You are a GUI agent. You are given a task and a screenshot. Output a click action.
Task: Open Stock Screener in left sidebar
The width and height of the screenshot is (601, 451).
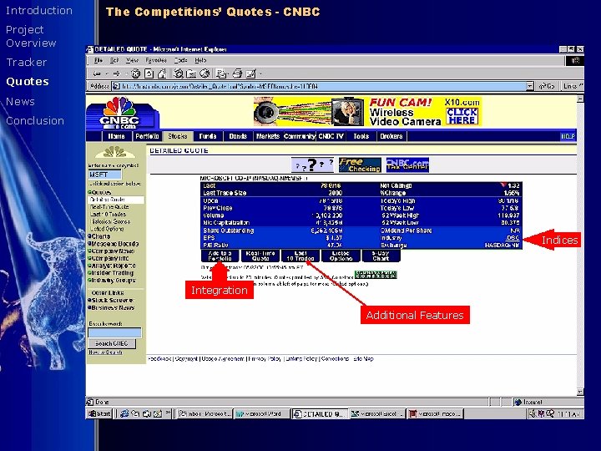pos(111,301)
